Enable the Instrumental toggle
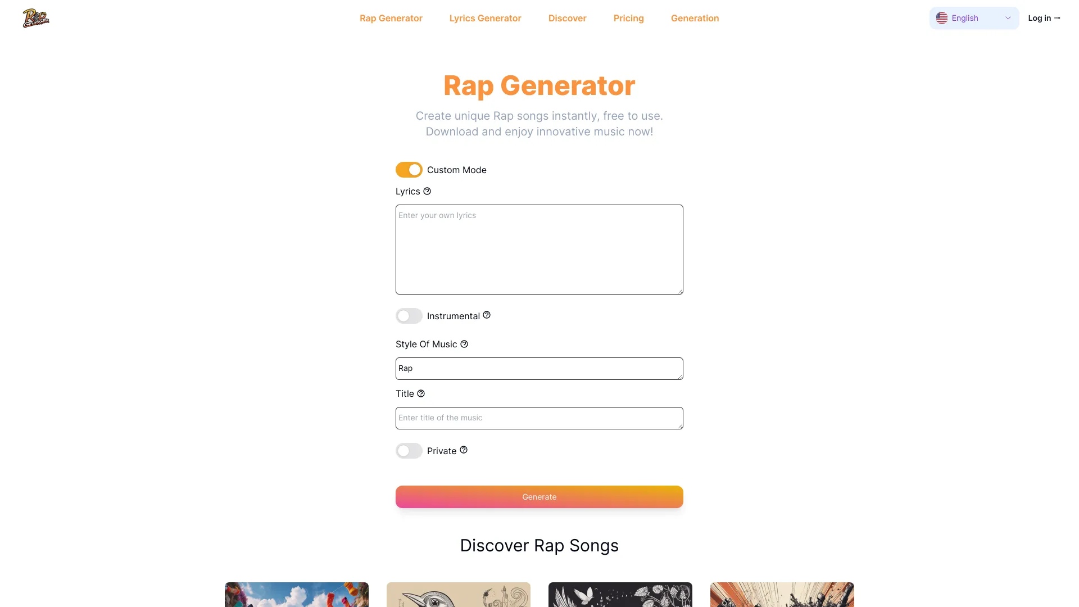Viewport: 1079px width, 607px height. (409, 316)
